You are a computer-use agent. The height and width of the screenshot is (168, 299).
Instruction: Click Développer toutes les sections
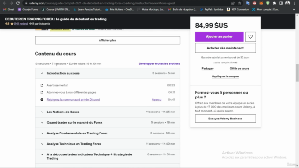point(159,63)
